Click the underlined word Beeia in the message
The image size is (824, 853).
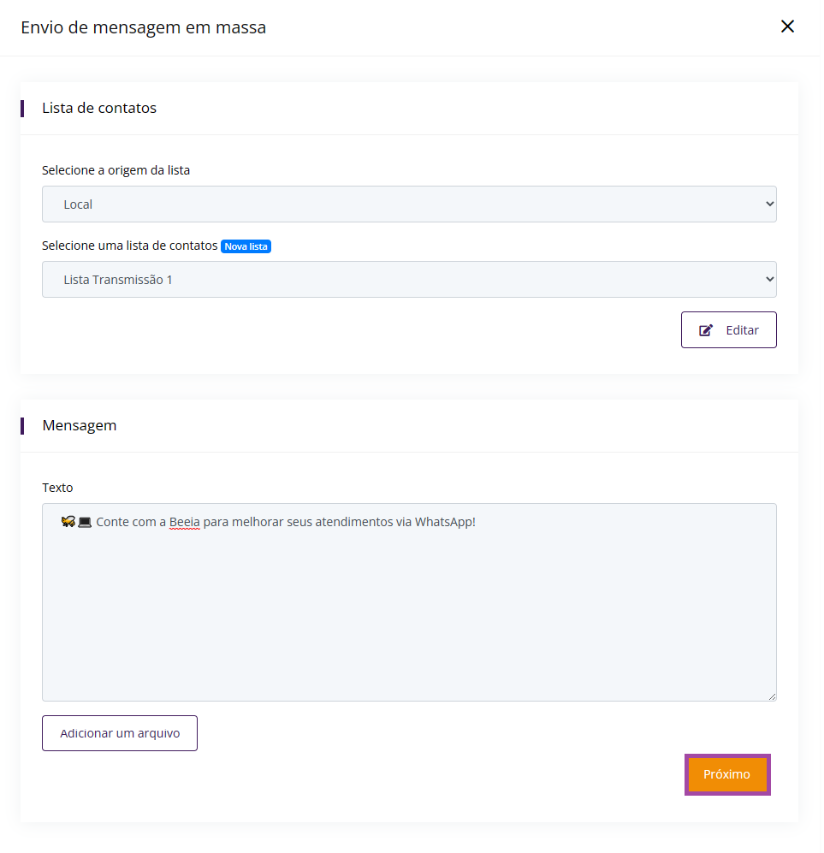[184, 522]
